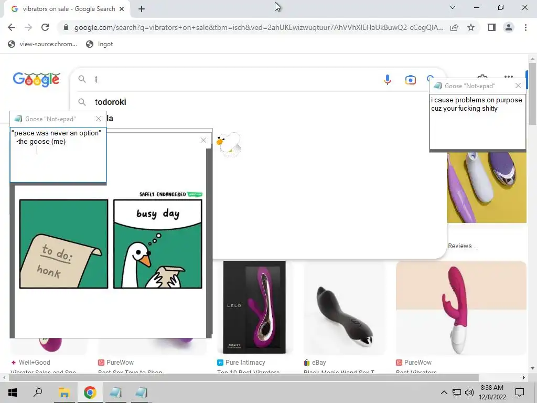Viewport: 537px width, 403px height.
Task: Bookmark this page with the star
Action: [x=471, y=27]
